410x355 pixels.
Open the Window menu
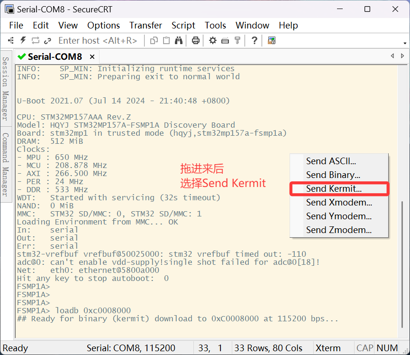click(x=252, y=26)
